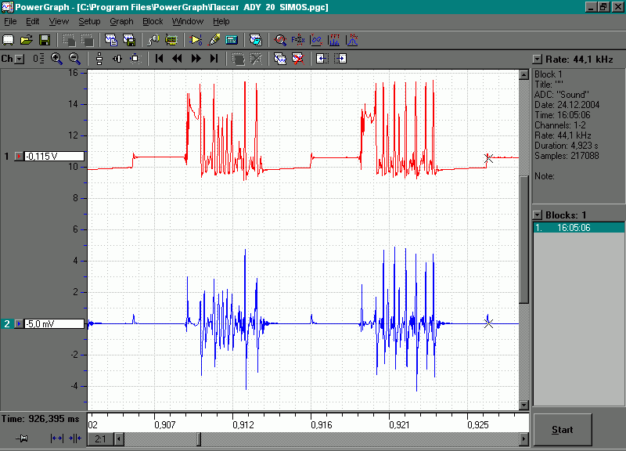
Task: Toggle channel 2 blue arrow marker
Action: tap(19, 323)
